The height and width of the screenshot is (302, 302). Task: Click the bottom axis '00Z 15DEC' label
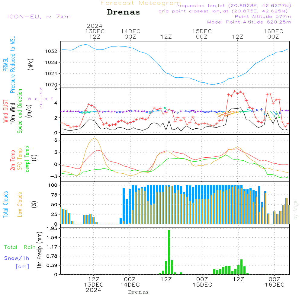pyautogui.click(x=202, y=282)
